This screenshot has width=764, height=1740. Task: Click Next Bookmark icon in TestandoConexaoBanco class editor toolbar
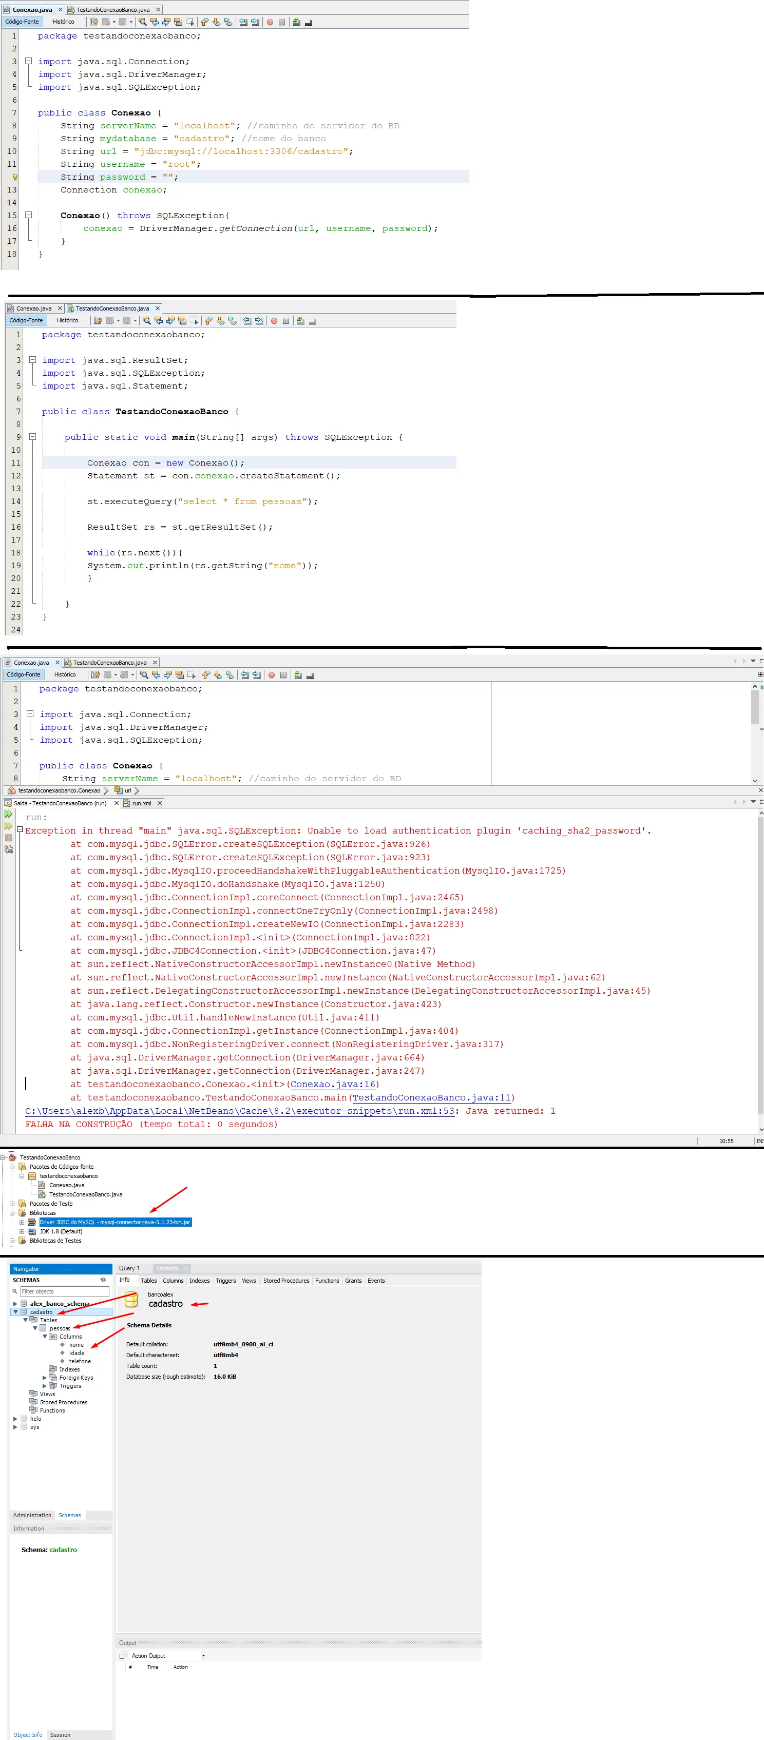pyautogui.click(x=220, y=321)
